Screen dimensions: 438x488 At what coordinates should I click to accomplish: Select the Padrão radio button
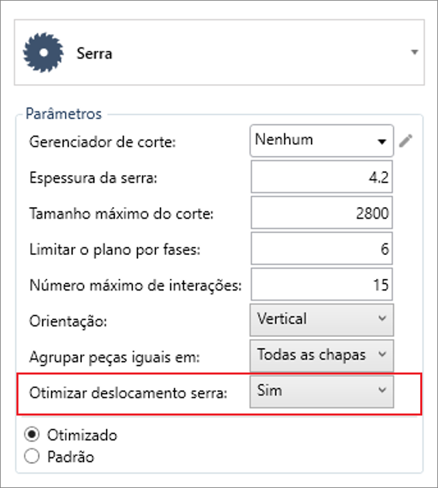[31, 457]
